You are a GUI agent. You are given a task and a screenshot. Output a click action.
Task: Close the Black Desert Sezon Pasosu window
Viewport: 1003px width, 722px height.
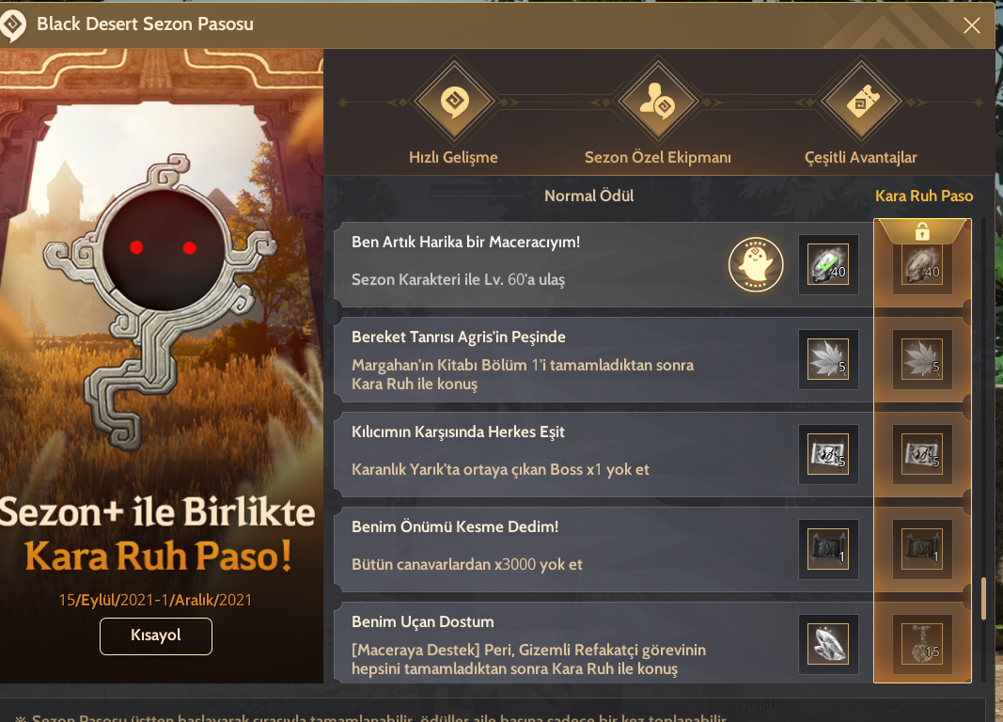click(x=971, y=25)
